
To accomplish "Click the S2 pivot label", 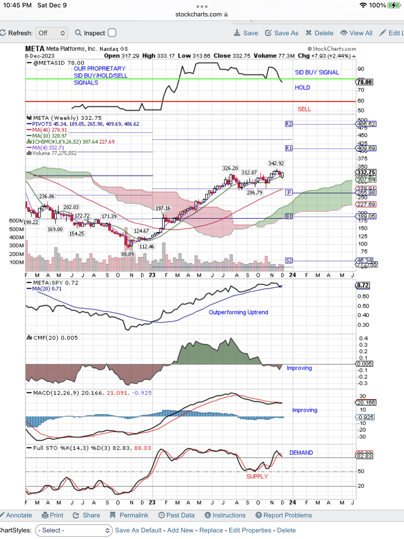I will point(289,261).
